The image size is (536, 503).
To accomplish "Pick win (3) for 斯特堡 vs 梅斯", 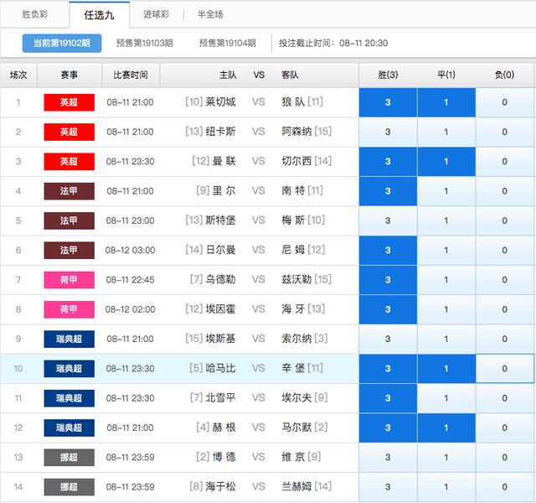I will 388,220.
